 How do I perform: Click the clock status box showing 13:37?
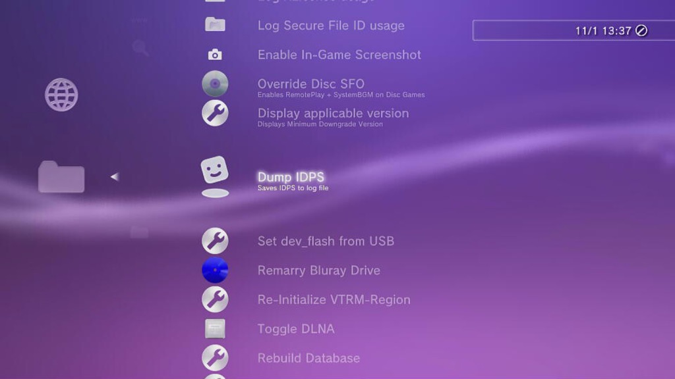tap(573, 30)
